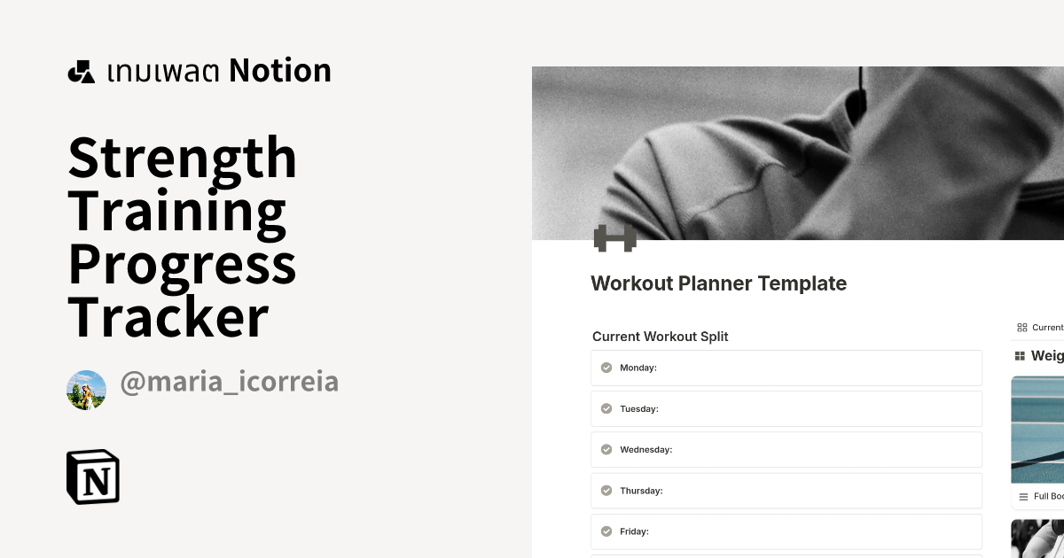1064x558 pixels.
Task: Click the site logo beside เทมเพลต Notion
Action: 81,70
